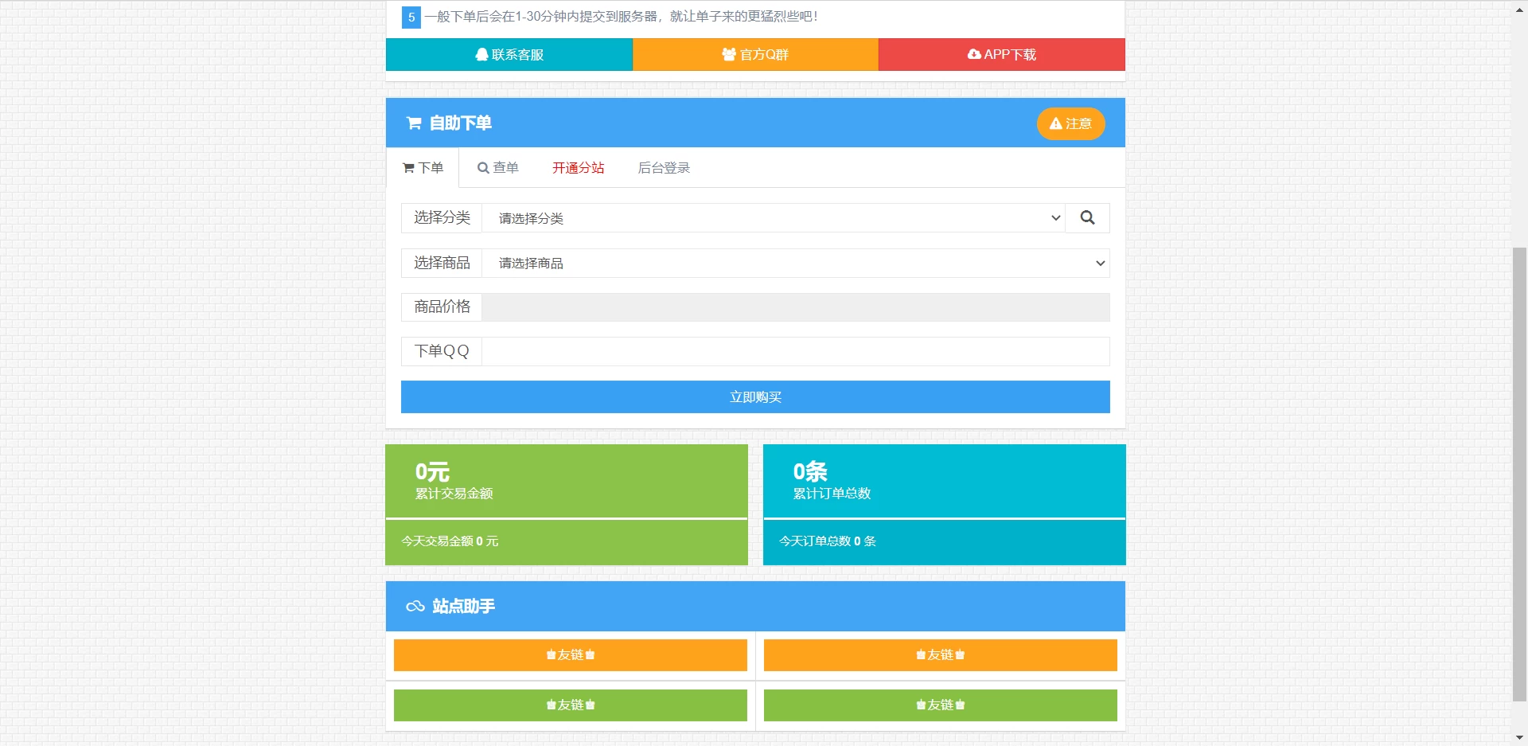Click the 选择商品 label
Viewport: 1528px width, 746px height.
[442, 263]
